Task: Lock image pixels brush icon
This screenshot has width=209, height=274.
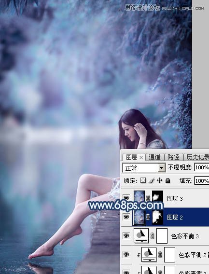Action: click(152, 180)
